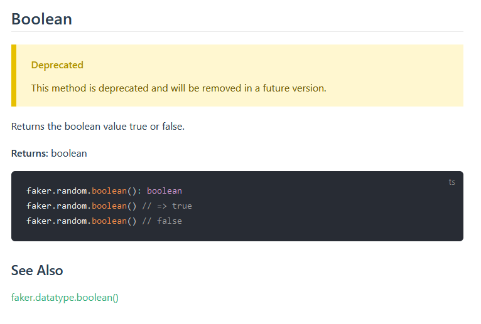Click the boolean return type text
This screenshot has width=481, height=324.
(x=69, y=153)
